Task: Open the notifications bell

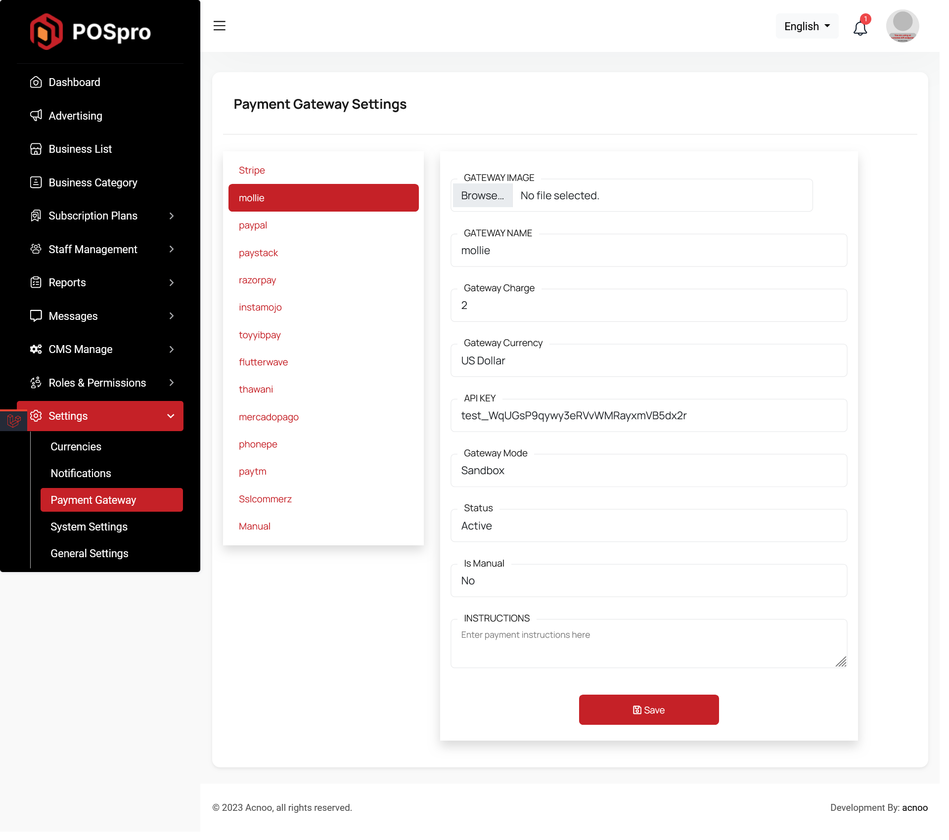Action: click(860, 28)
